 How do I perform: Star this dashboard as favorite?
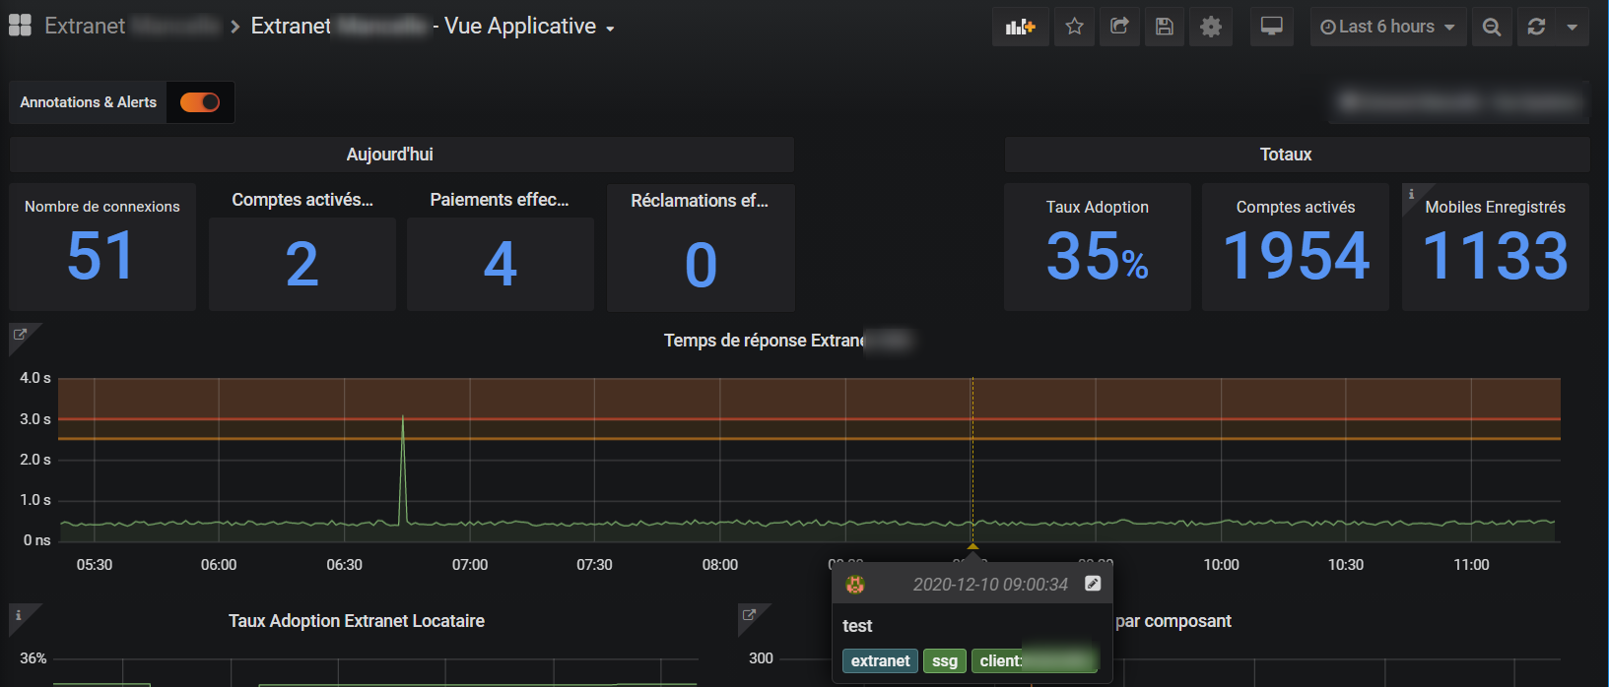click(1074, 27)
